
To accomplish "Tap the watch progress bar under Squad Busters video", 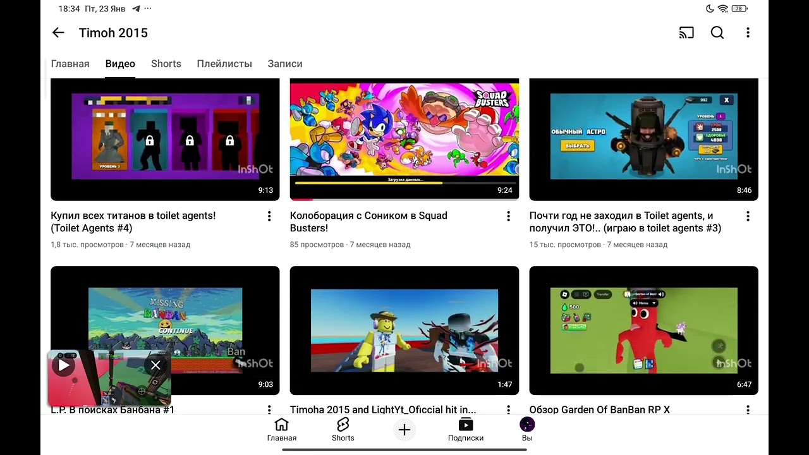I will (404, 199).
